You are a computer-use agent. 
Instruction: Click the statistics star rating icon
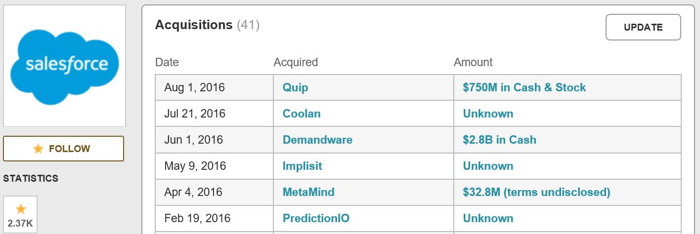(20, 209)
